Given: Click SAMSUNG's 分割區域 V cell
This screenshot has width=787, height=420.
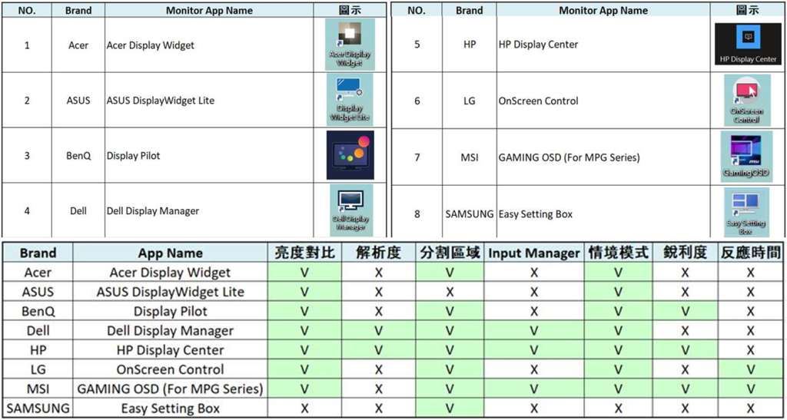Looking at the screenshot, I should pyautogui.click(x=450, y=408).
